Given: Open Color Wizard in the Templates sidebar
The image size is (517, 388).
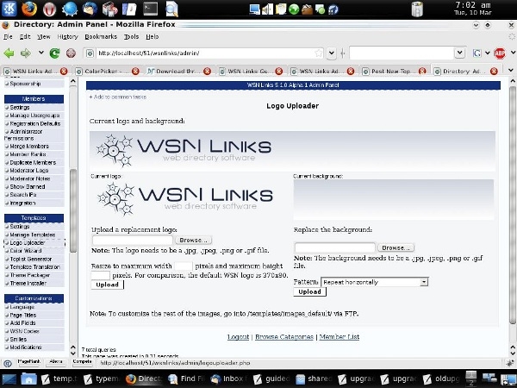Looking at the screenshot, I should (x=25, y=251).
